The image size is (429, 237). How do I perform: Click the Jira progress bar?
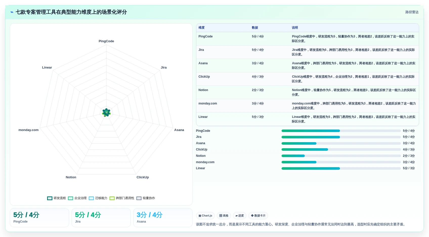(x=341, y=137)
